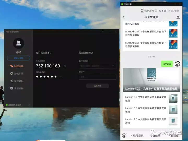The height and width of the screenshot is (141, 188).
Task: Open 手机投屏 in the Sunlogin sidebar
Action: pyautogui.click(x=17, y=88)
